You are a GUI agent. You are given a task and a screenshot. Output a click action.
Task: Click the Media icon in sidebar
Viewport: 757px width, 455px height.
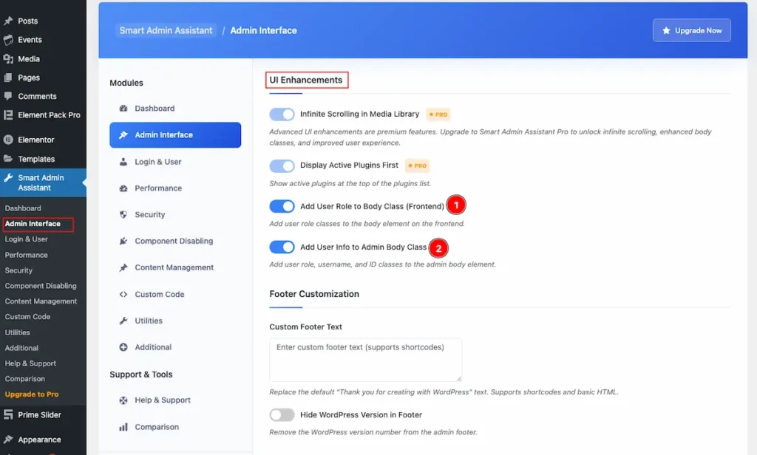pos(8,59)
